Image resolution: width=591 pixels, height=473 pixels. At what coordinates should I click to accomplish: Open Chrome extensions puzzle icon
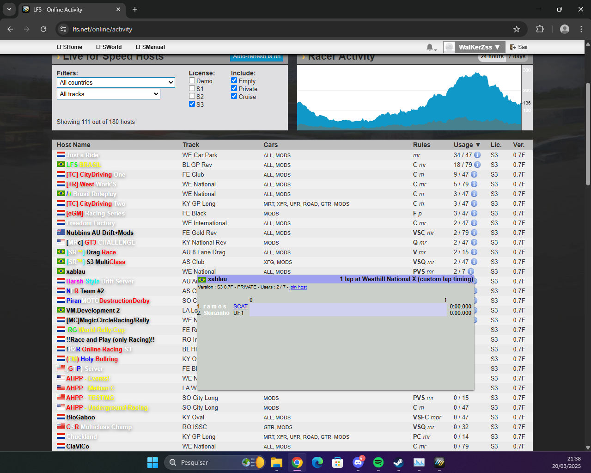pyautogui.click(x=540, y=29)
